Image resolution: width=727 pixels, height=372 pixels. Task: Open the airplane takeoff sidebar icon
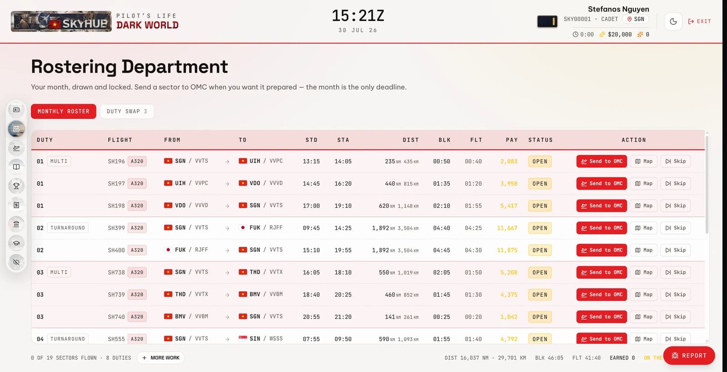pyautogui.click(x=16, y=148)
